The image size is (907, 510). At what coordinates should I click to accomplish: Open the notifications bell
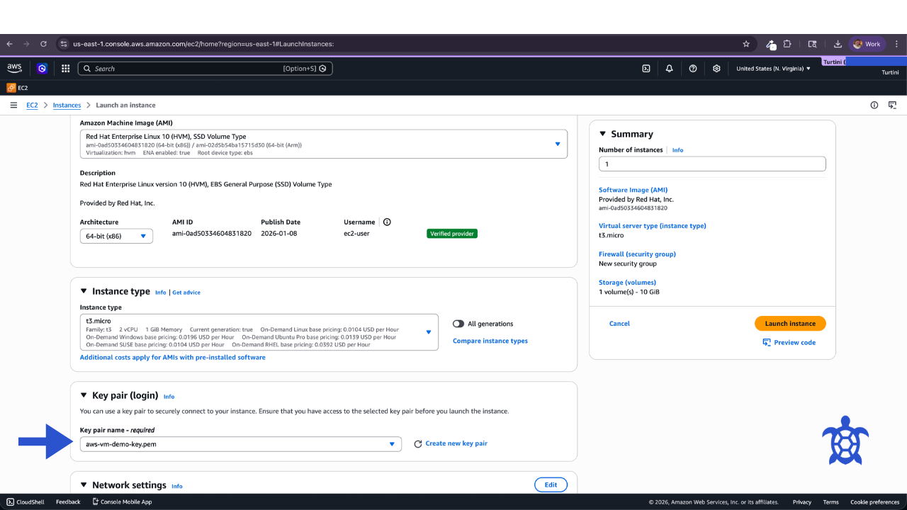[x=669, y=69]
